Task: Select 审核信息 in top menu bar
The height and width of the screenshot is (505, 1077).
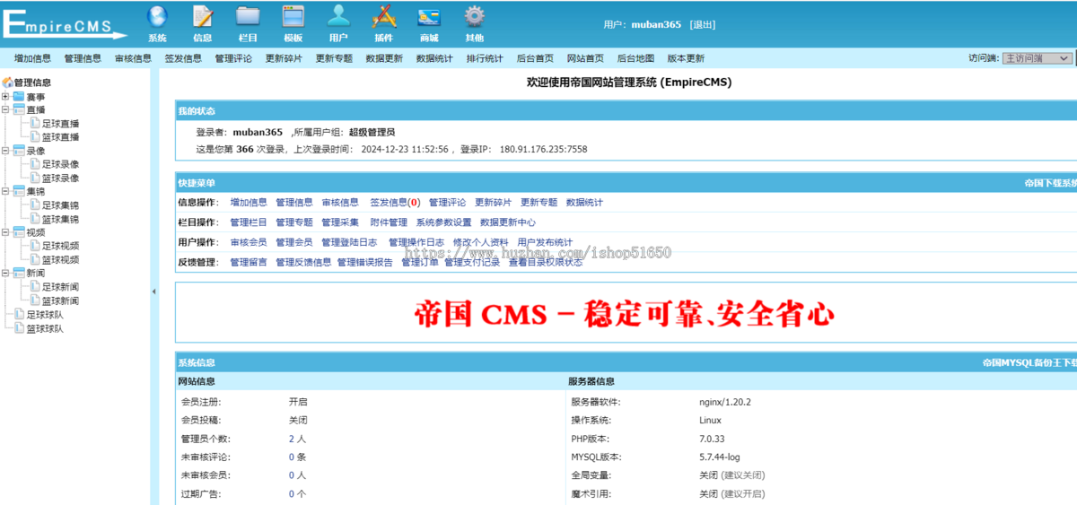Action: [133, 58]
